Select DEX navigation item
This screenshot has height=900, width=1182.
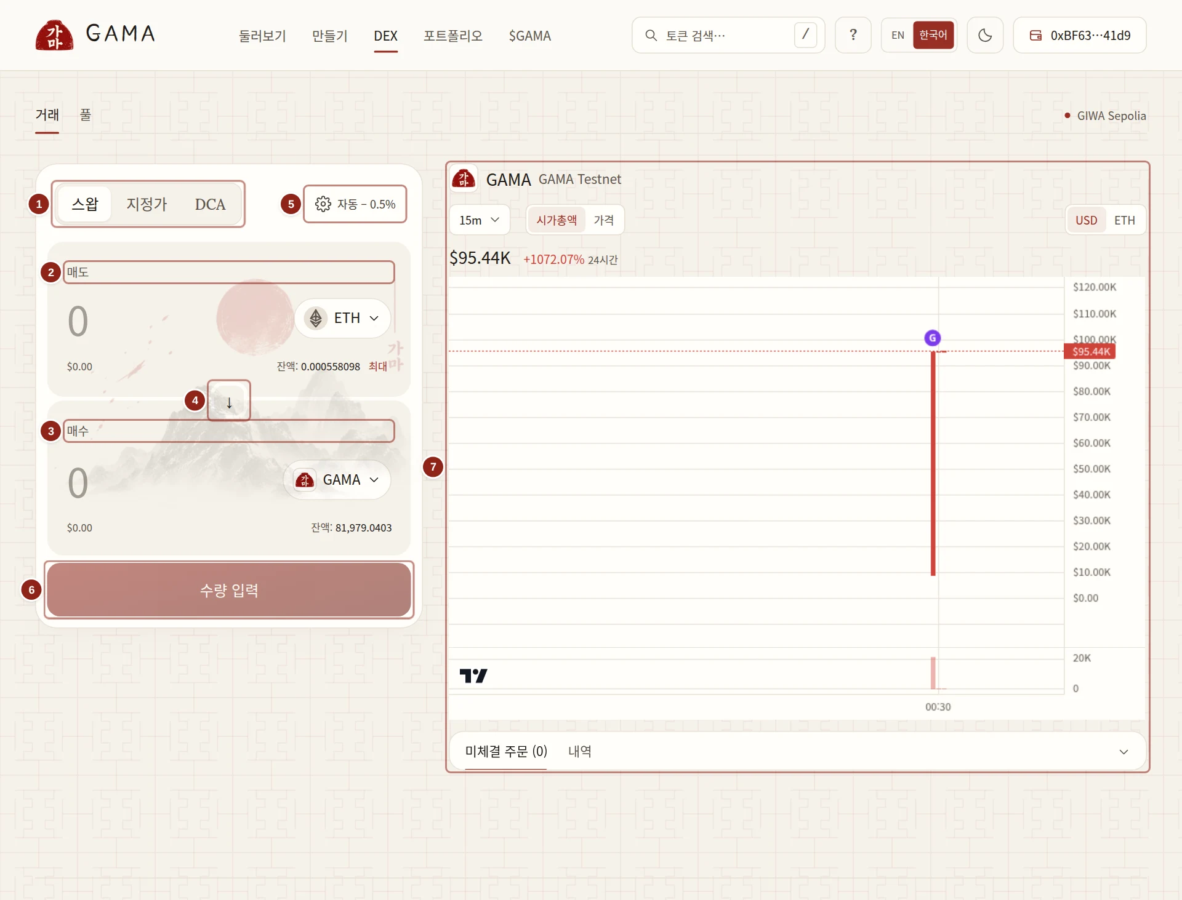pyautogui.click(x=385, y=36)
